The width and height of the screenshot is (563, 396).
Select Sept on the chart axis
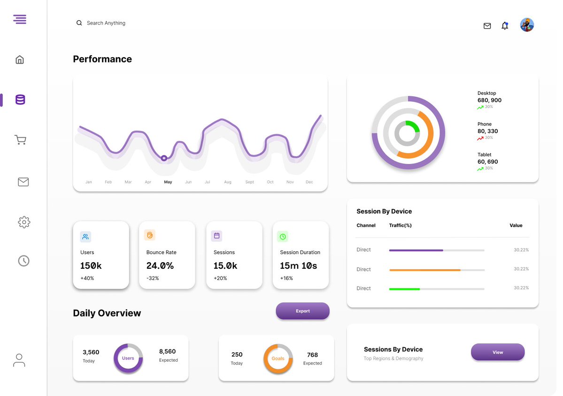click(x=249, y=182)
